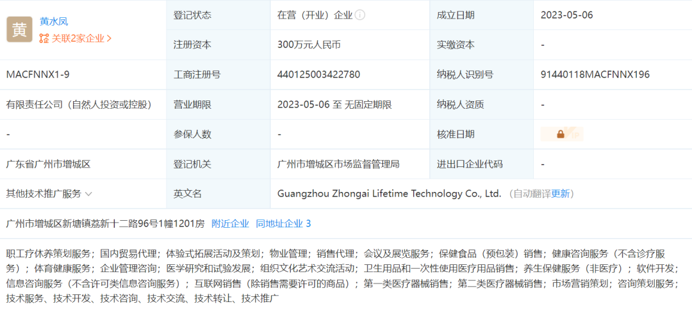Click the 进出口企业代码 label cell
Image resolution: width=692 pixels, height=311 pixels.
[481, 164]
